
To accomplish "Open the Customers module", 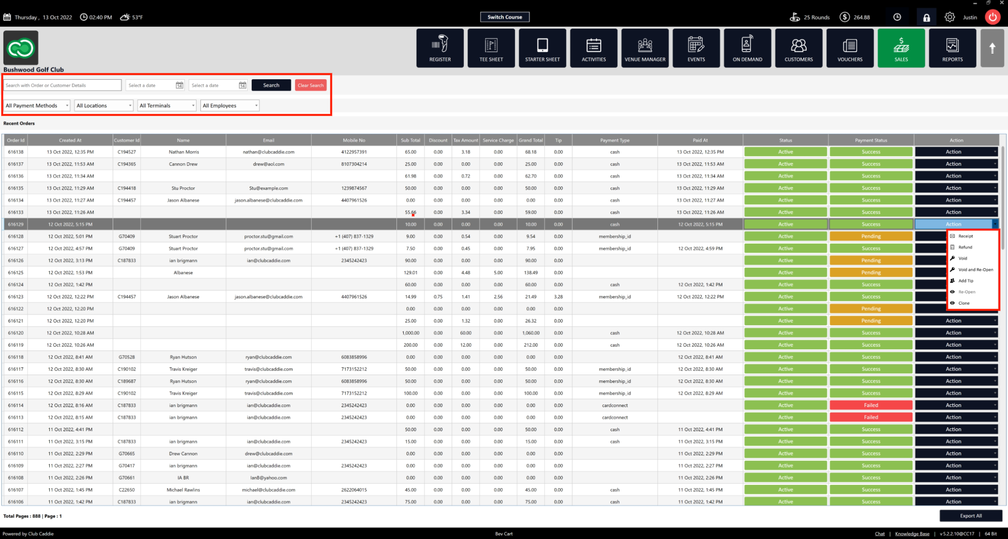I will [798, 48].
